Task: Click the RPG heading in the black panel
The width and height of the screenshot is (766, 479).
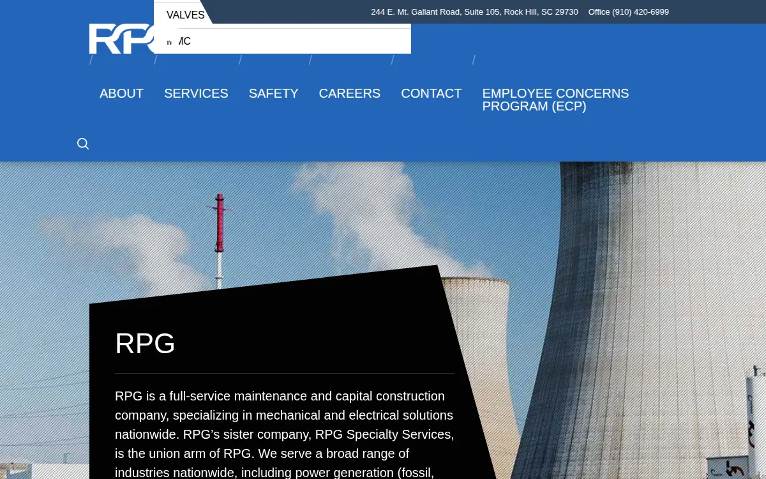Action: 145,344
